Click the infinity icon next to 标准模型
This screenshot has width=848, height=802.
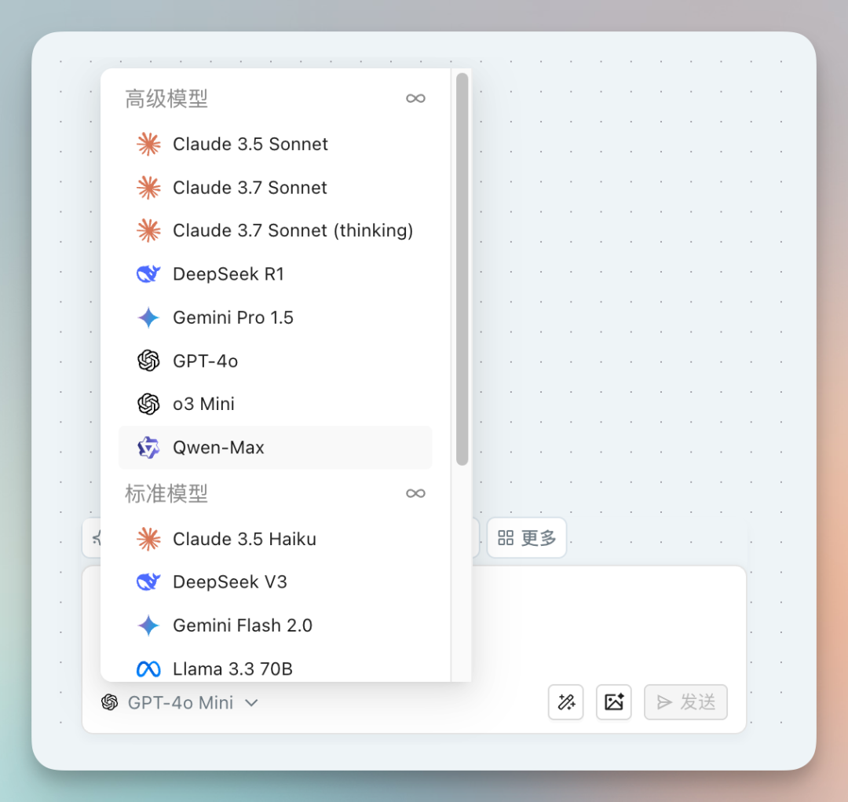click(x=415, y=493)
